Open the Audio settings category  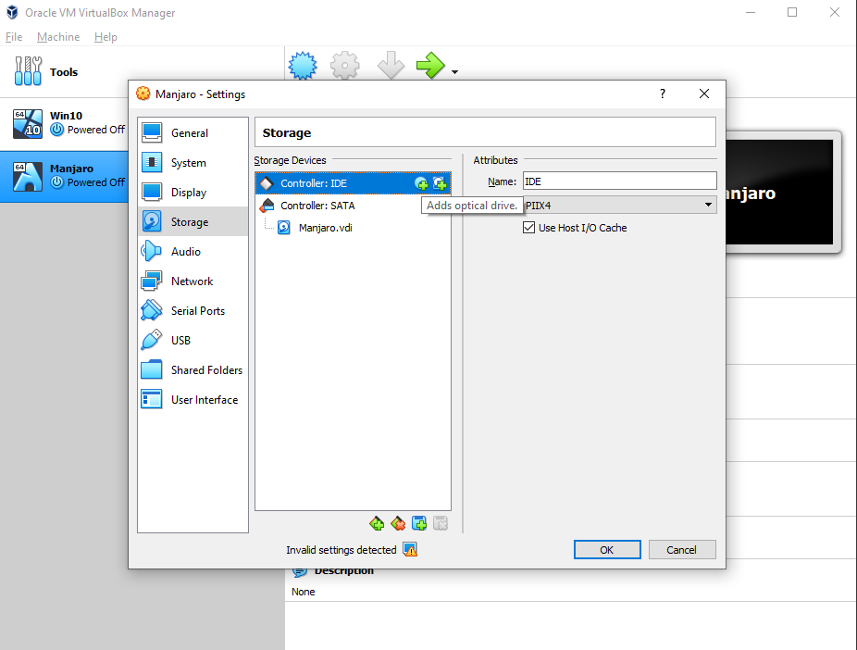[x=193, y=252]
